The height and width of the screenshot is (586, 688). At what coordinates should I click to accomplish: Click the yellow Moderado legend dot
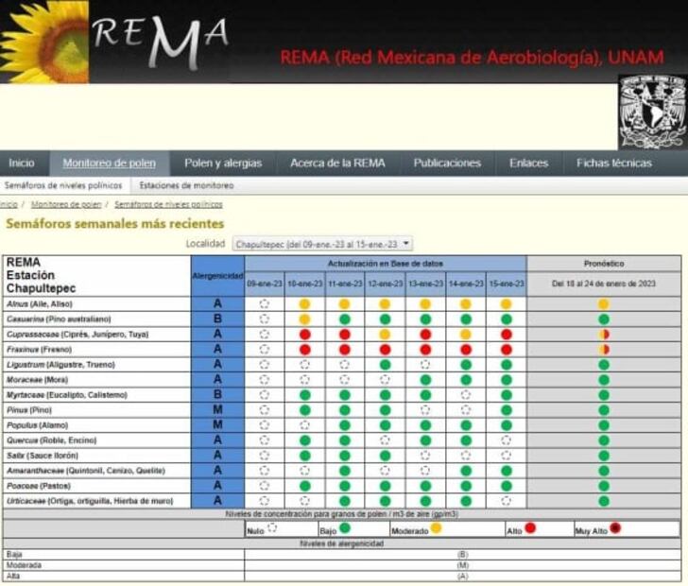(x=437, y=528)
